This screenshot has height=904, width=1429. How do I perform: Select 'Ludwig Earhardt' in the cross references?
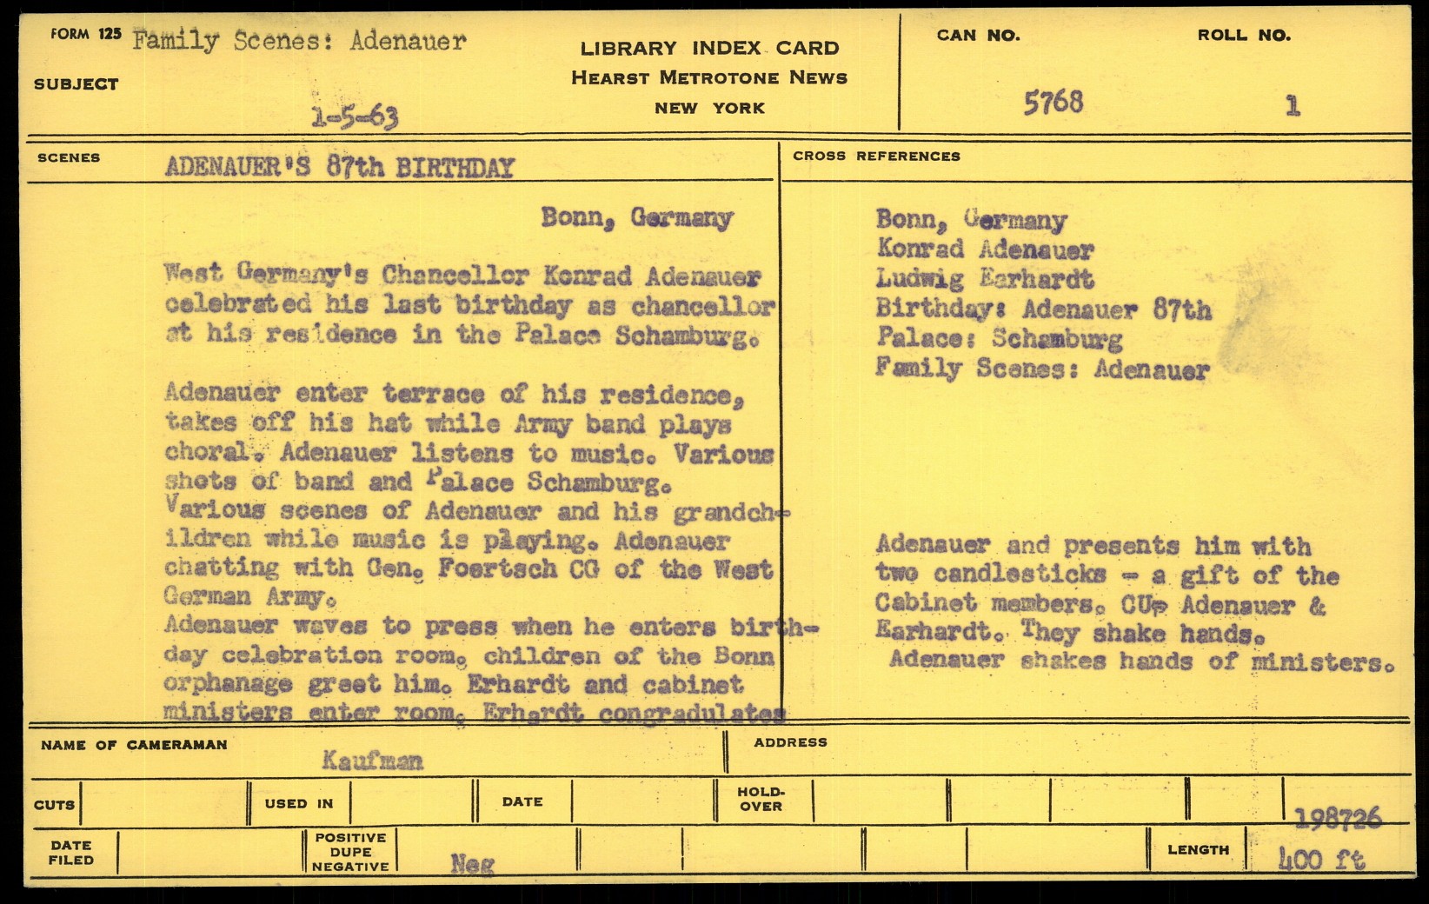click(984, 279)
